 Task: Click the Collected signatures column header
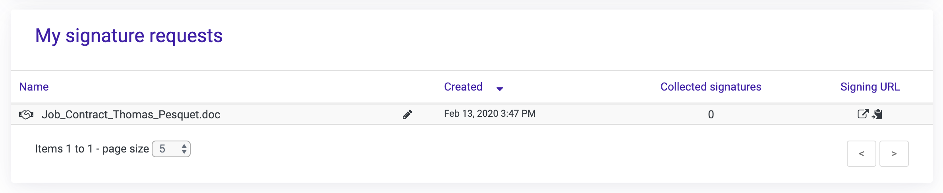tap(711, 87)
